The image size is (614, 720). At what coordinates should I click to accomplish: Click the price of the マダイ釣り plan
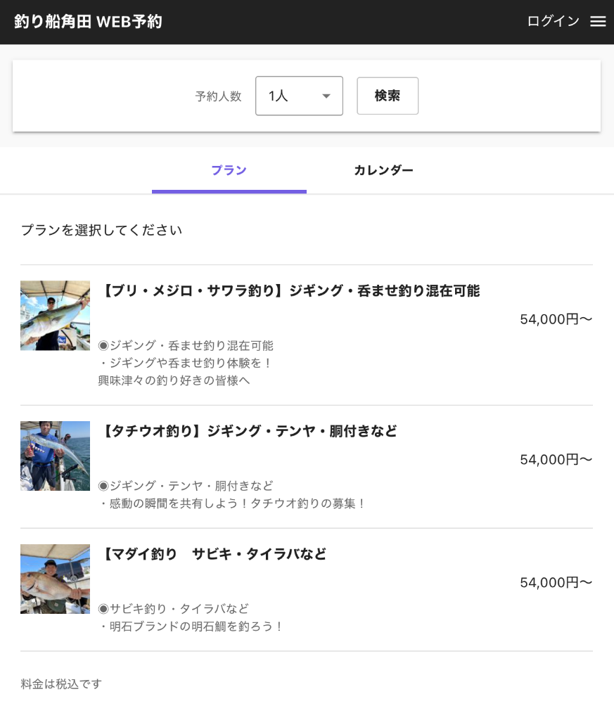click(x=556, y=582)
